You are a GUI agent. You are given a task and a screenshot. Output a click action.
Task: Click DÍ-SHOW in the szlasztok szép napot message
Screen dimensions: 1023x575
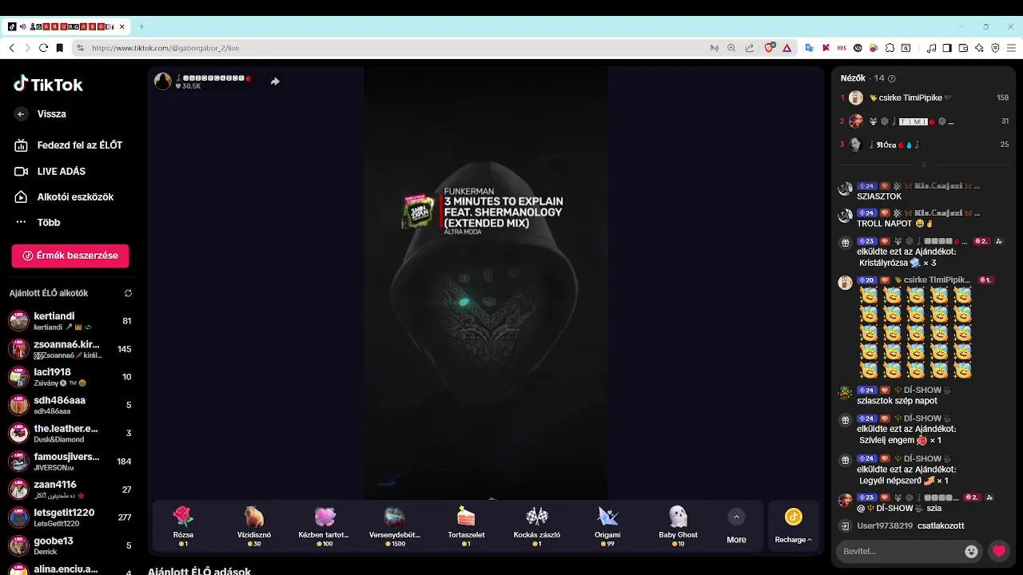click(x=921, y=391)
